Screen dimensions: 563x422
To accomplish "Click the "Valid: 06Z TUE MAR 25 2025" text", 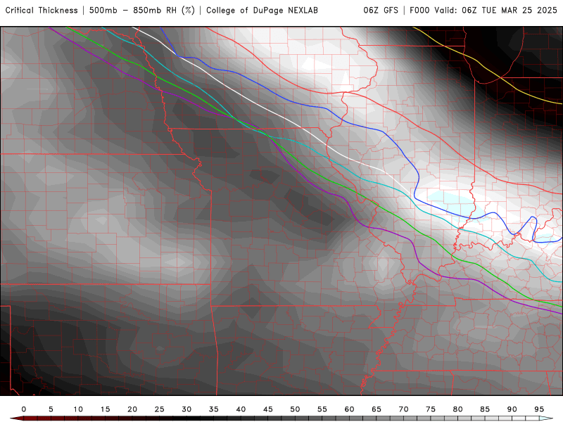I will 496,11.
